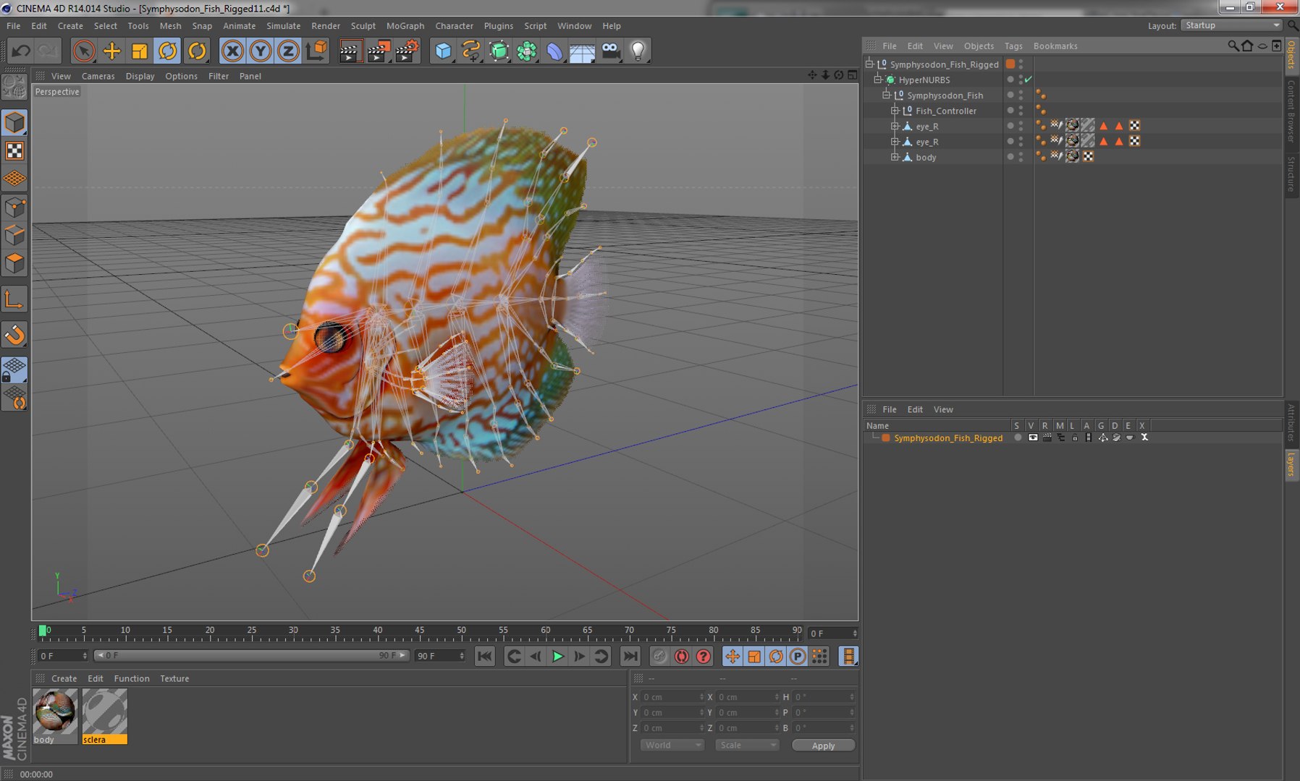Enable the Axis mode L-shaped icon
1300x781 pixels.
pyautogui.click(x=14, y=299)
